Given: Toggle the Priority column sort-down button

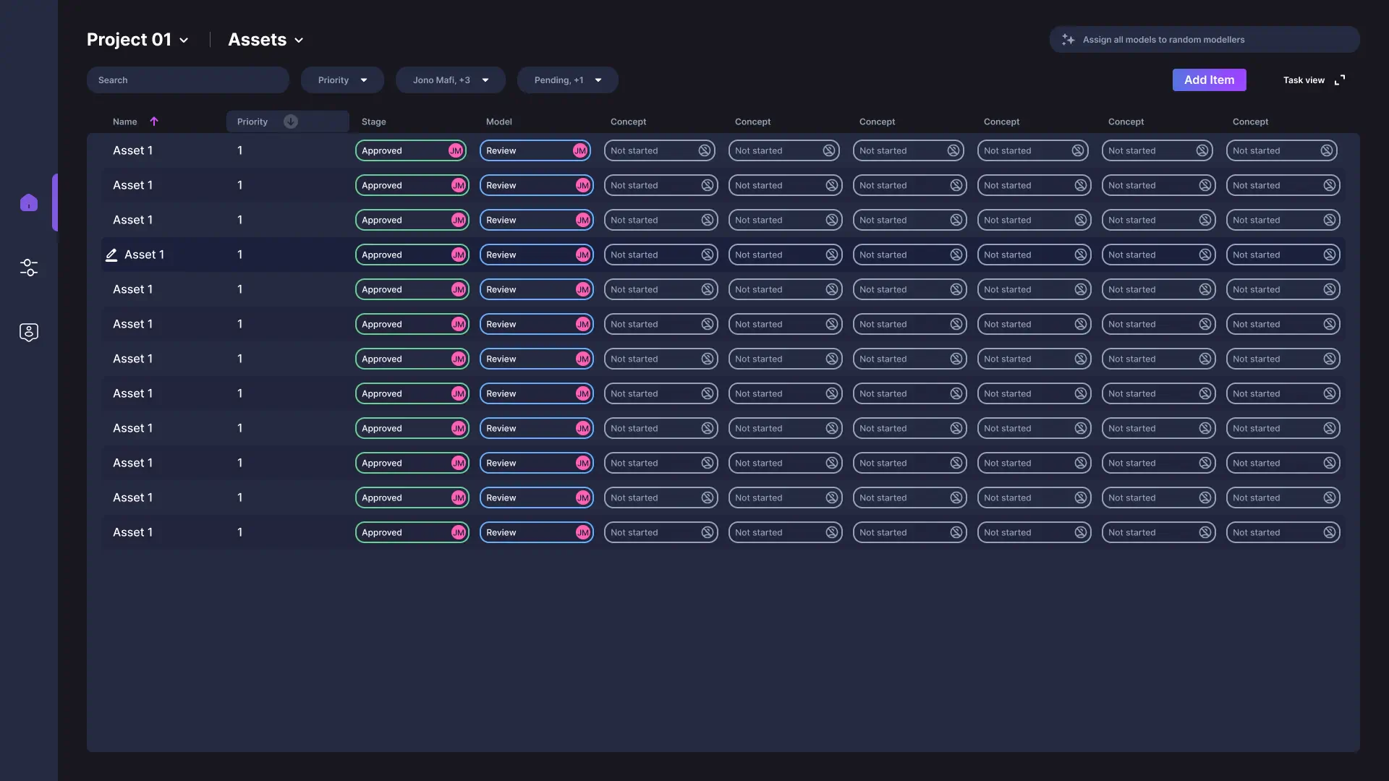Looking at the screenshot, I should coord(291,121).
